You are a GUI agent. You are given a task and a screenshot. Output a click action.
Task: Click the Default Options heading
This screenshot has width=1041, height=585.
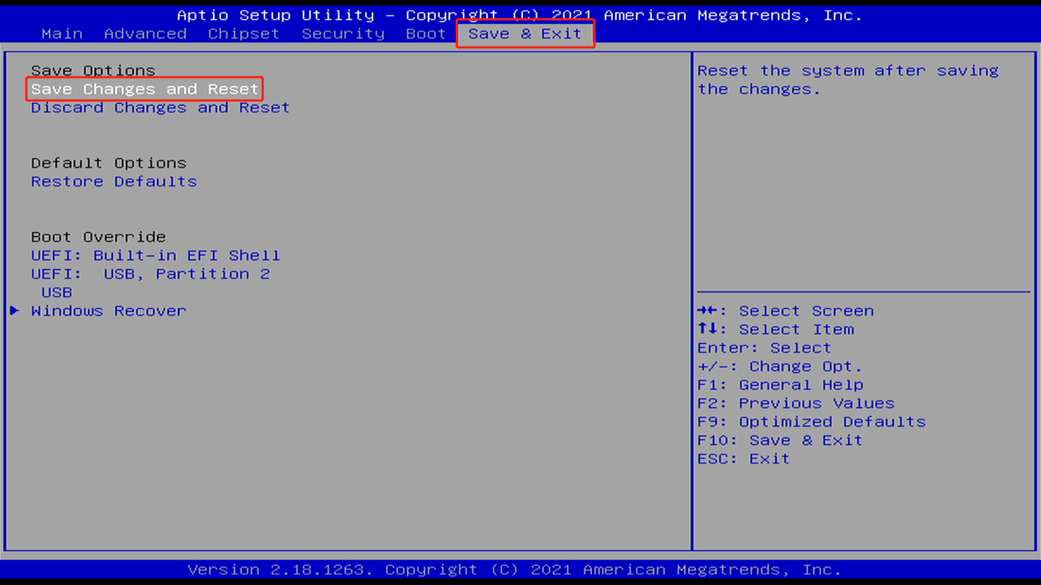point(108,163)
